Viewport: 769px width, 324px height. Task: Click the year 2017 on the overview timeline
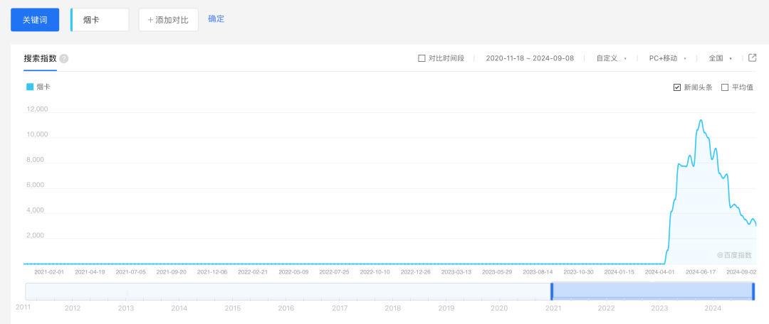click(x=340, y=308)
